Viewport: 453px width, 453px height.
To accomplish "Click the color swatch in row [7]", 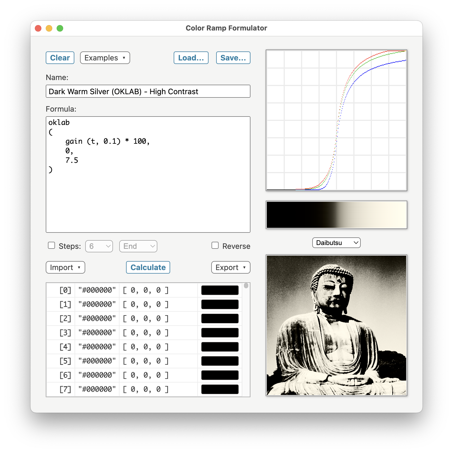I will (x=220, y=389).
